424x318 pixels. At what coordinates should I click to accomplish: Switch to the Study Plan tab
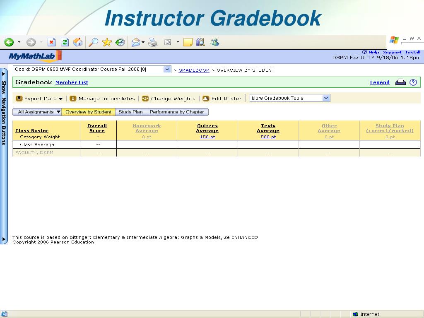[x=130, y=112]
